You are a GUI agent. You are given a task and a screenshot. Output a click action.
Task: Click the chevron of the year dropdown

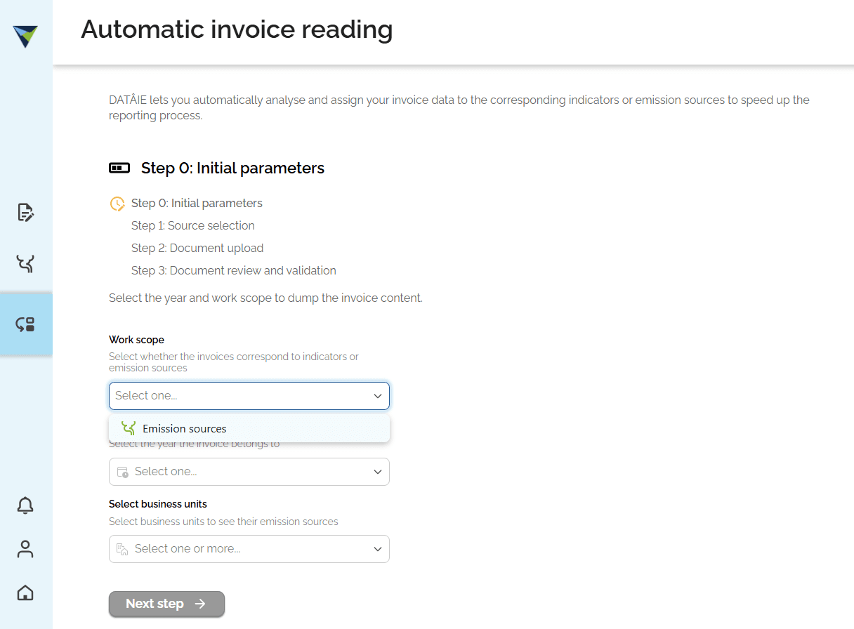pos(378,472)
